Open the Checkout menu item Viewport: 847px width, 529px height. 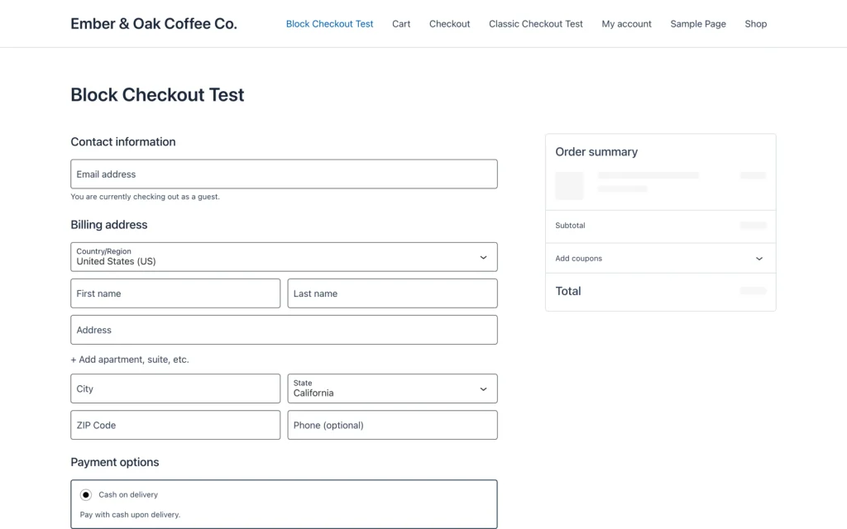(x=449, y=24)
